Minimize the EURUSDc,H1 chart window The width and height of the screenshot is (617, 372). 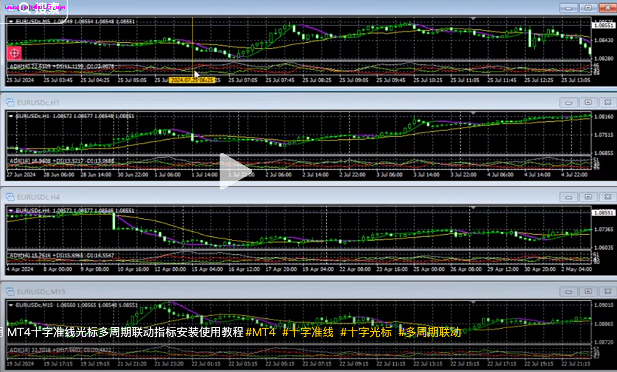coord(568,103)
